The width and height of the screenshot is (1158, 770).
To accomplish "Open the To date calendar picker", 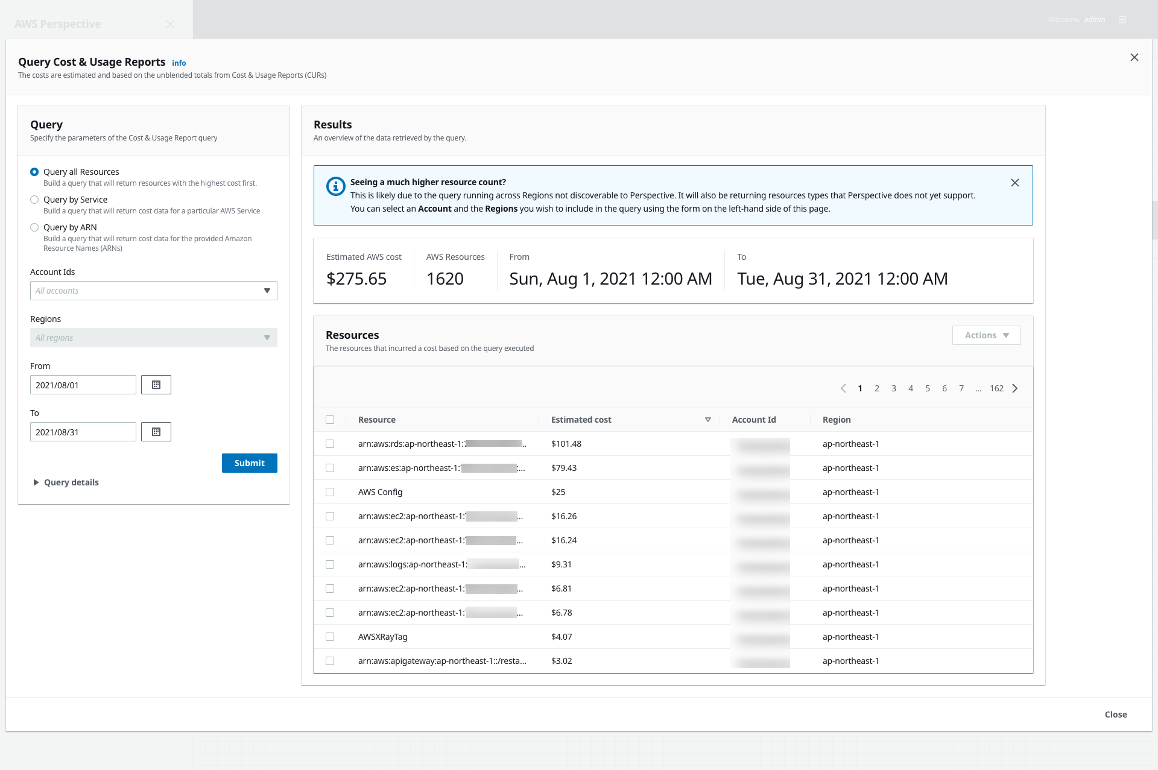I will click(156, 432).
